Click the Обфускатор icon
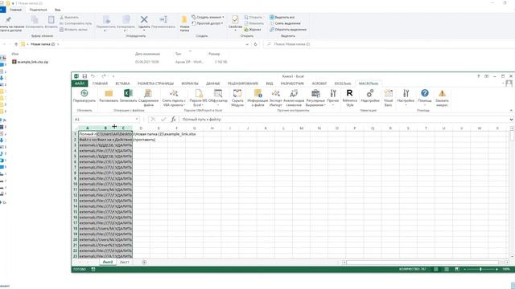Screen dimensions: 515x289 (x=218, y=93)
